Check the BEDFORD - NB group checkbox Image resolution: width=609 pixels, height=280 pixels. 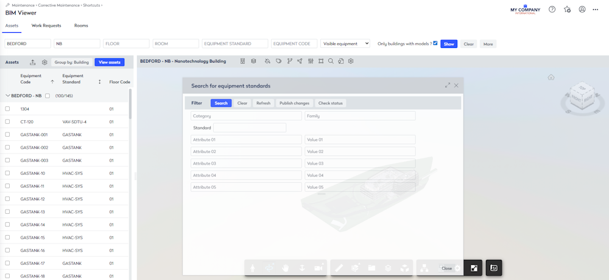(48, 95)
